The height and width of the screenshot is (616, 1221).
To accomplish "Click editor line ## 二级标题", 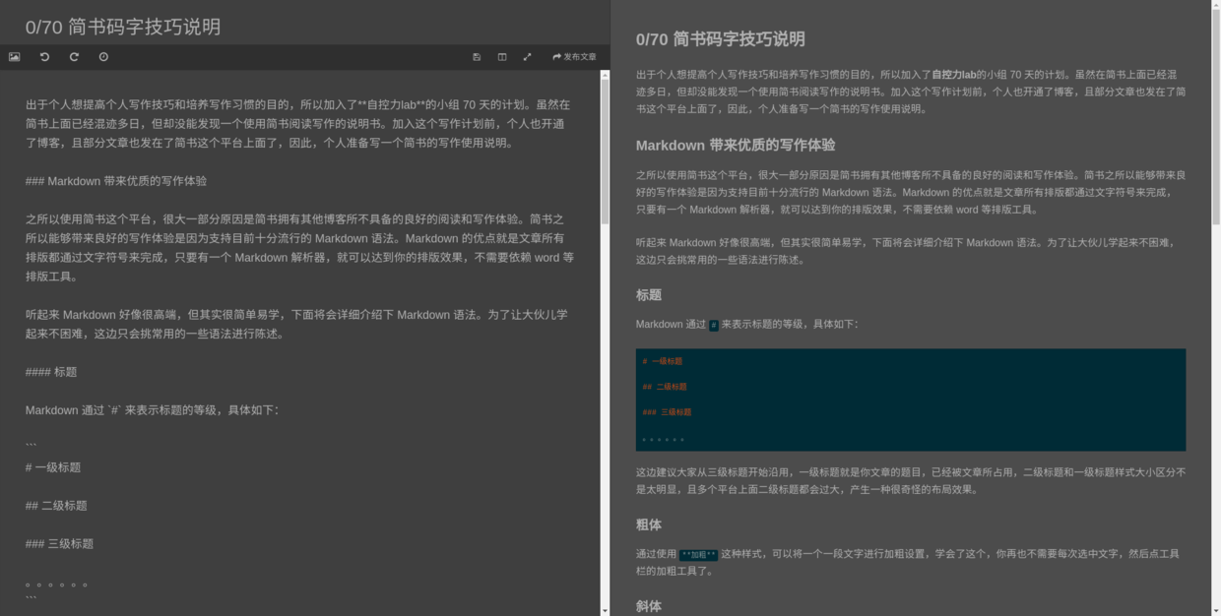I will click(56, 506).
